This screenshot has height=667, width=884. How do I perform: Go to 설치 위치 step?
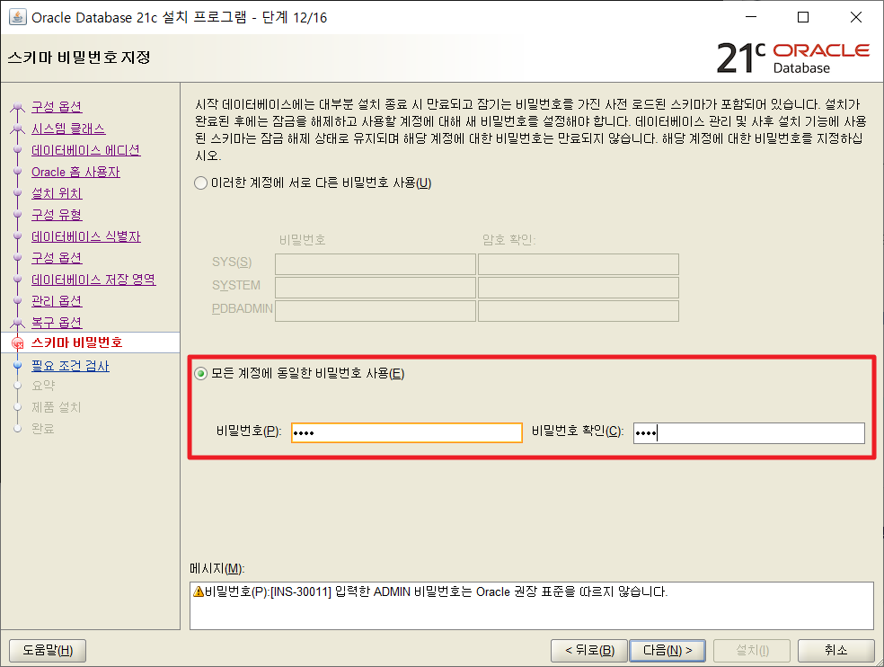[57, 193]
